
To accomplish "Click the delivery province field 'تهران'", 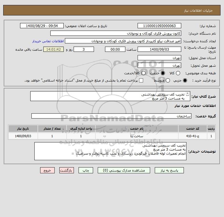I will click(159, 58).
